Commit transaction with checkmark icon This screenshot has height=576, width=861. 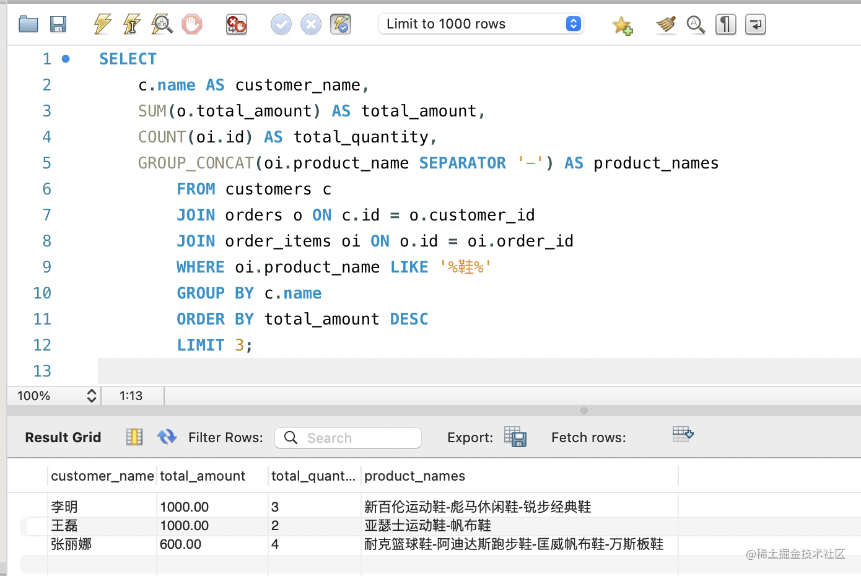(281, 25)
